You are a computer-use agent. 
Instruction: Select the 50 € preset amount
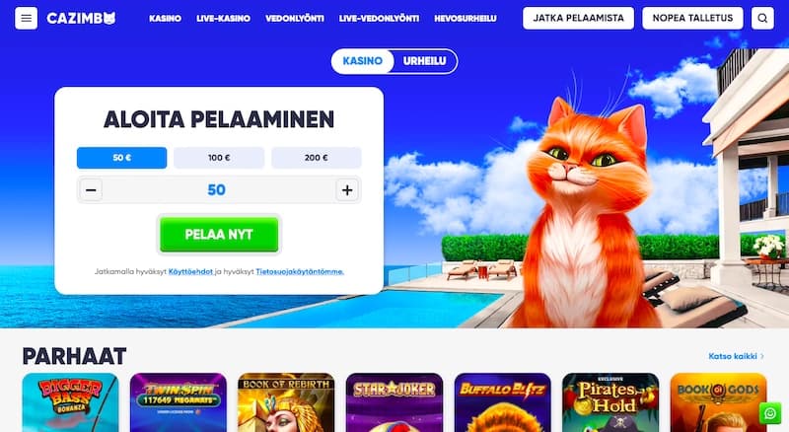coord(121,158)
